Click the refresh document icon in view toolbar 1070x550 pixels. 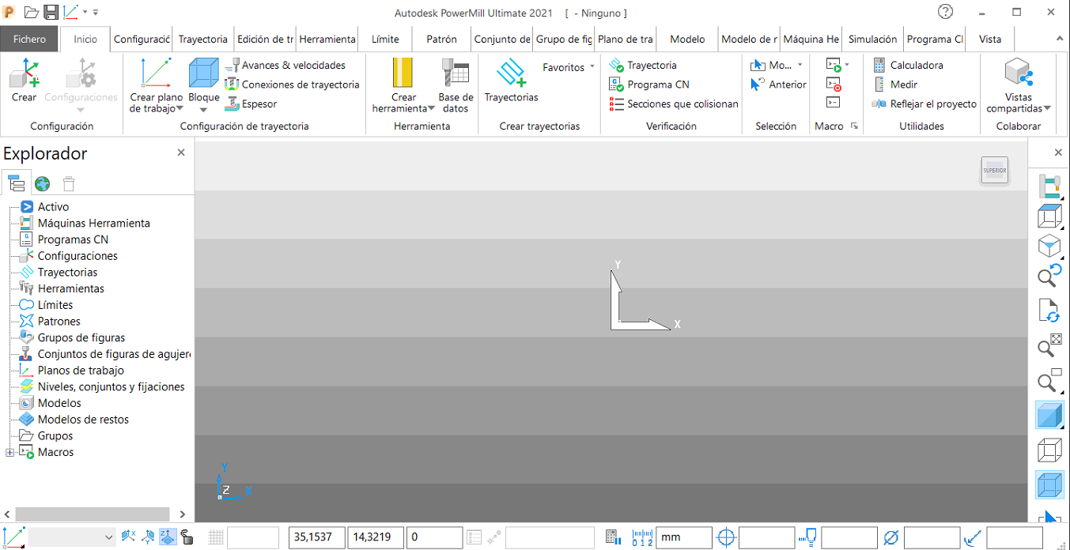tap(1049, 311)
